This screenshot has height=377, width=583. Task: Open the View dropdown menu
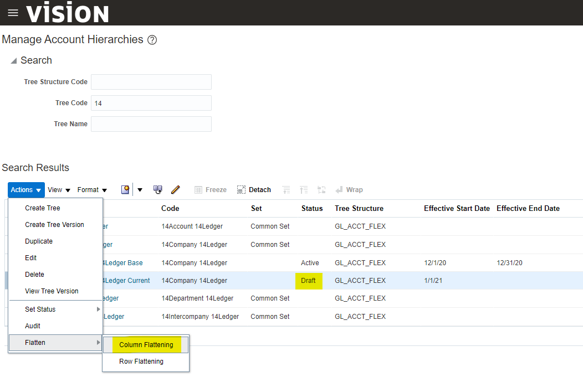pyautogui.click(x=59, y=190)
